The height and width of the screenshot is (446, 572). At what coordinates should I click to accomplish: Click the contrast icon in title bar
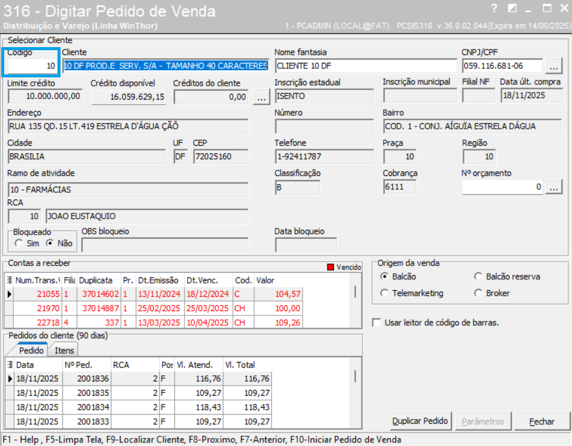coord(512,8)
